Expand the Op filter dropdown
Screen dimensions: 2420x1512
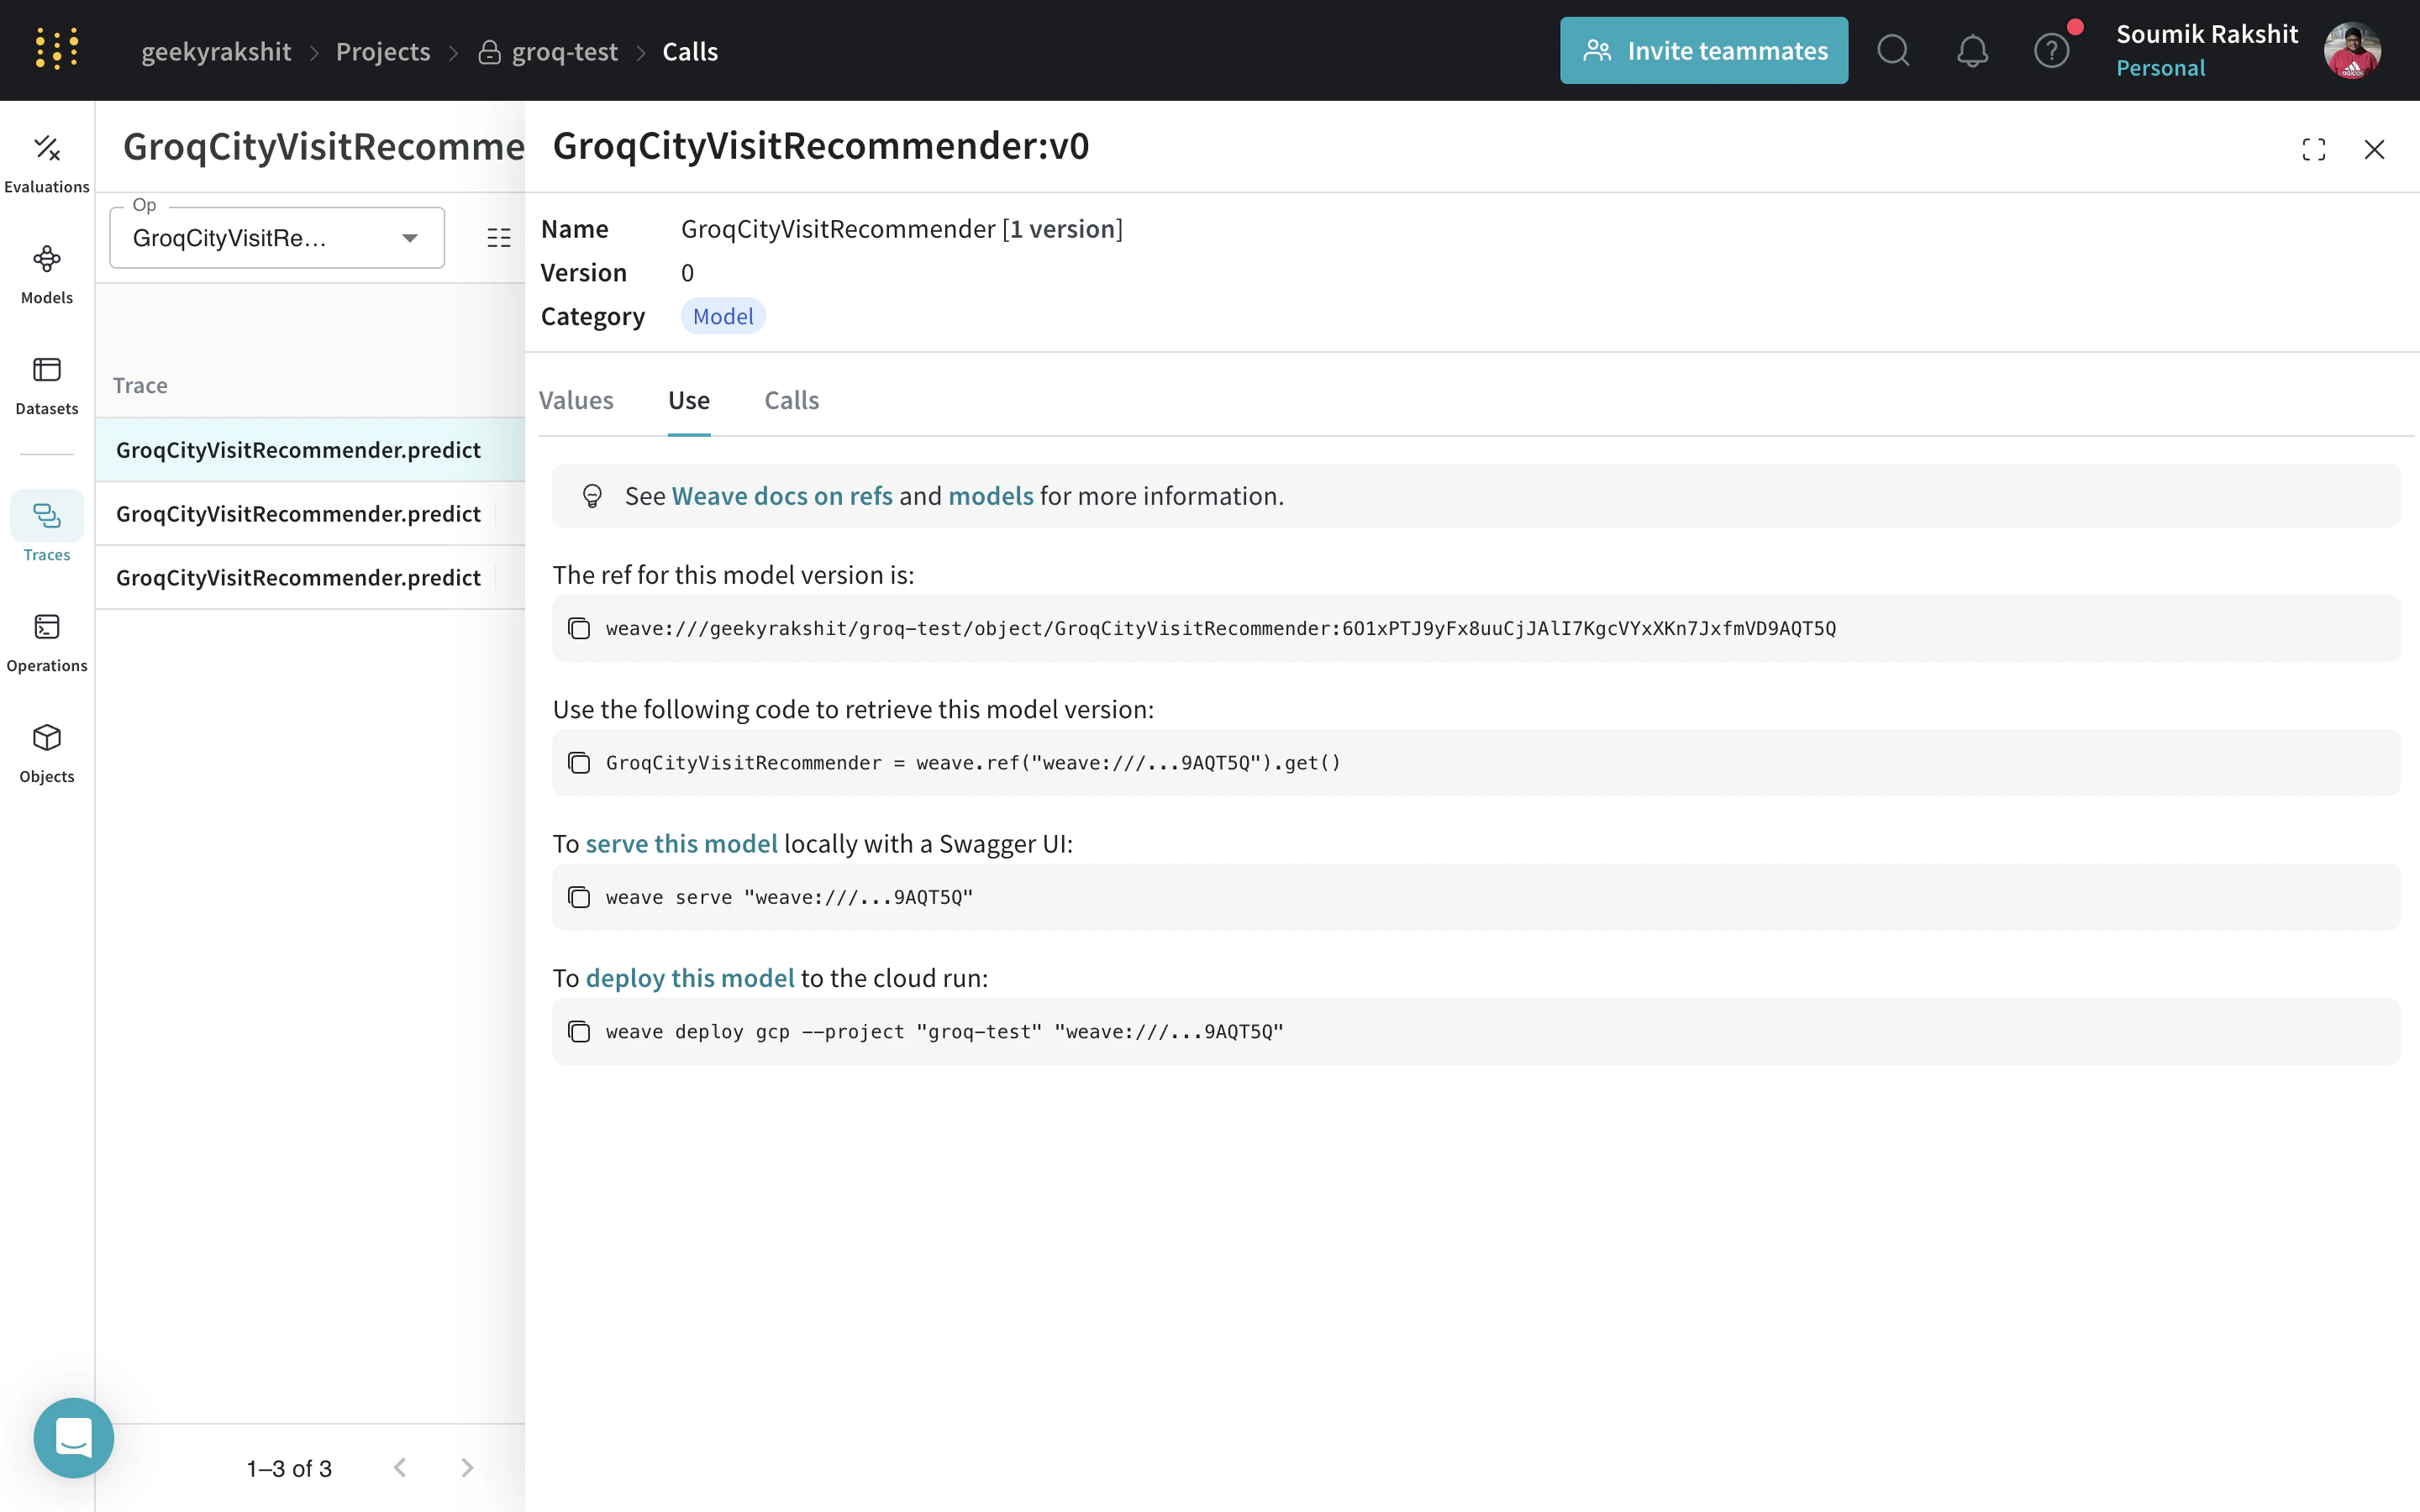(409, 238)
